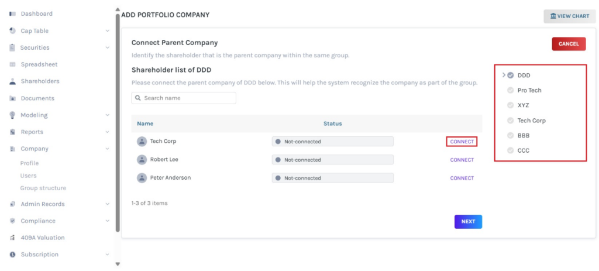Click the Shareholders person icon
Image resolution: width=599 pixels, height=271 pixels.
12,81
